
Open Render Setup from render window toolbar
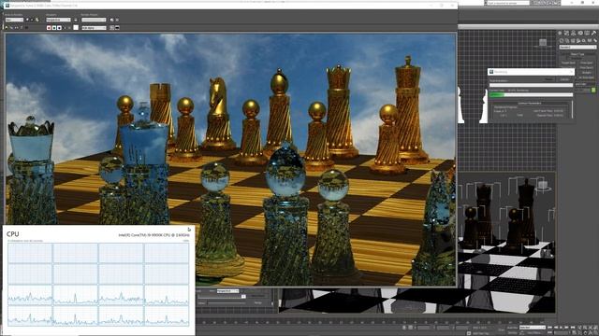click(111, 20)
